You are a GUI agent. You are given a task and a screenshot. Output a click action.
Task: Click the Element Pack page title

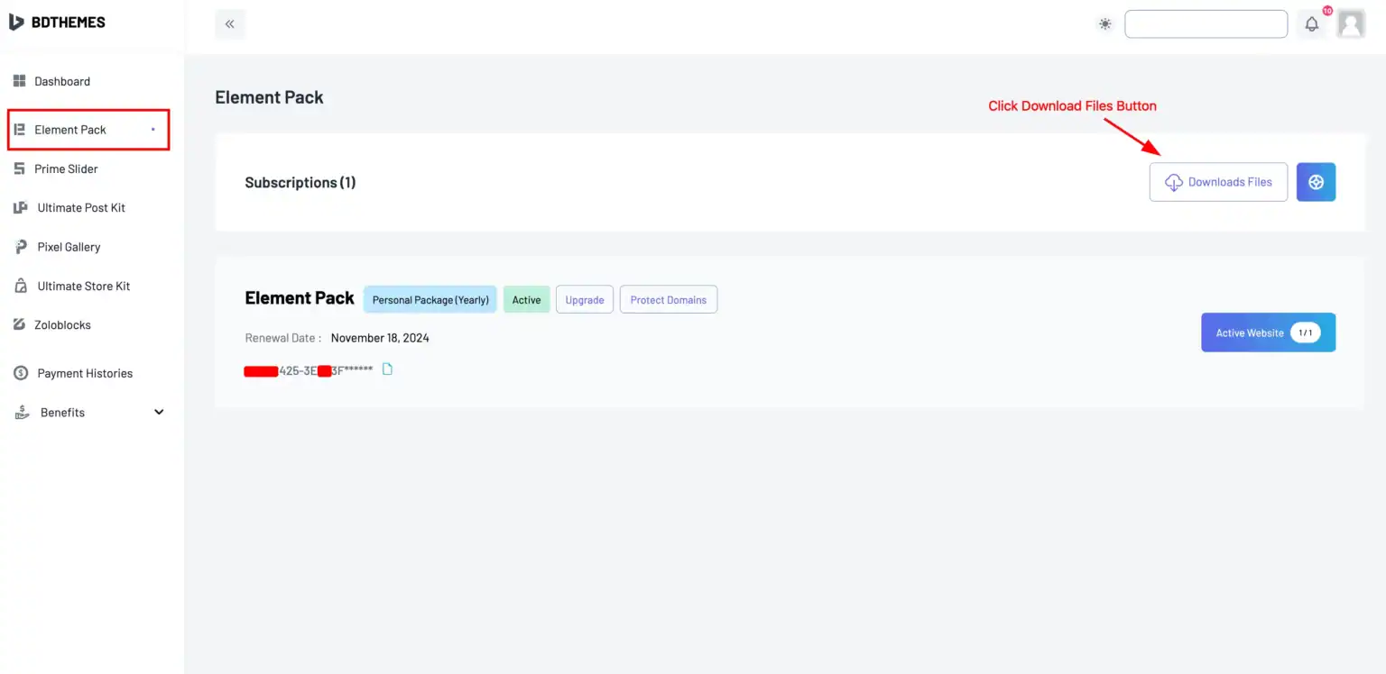point(269,97)
